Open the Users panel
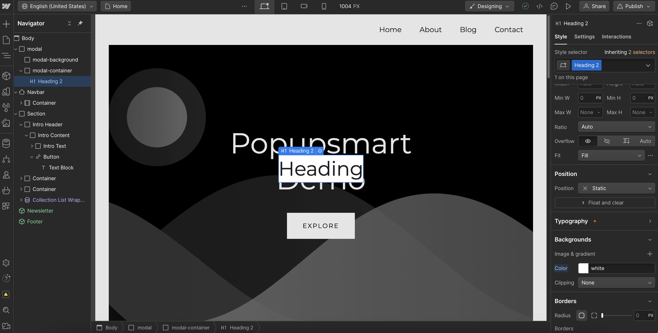The image size is (658, 333). [x=6, y=175]
